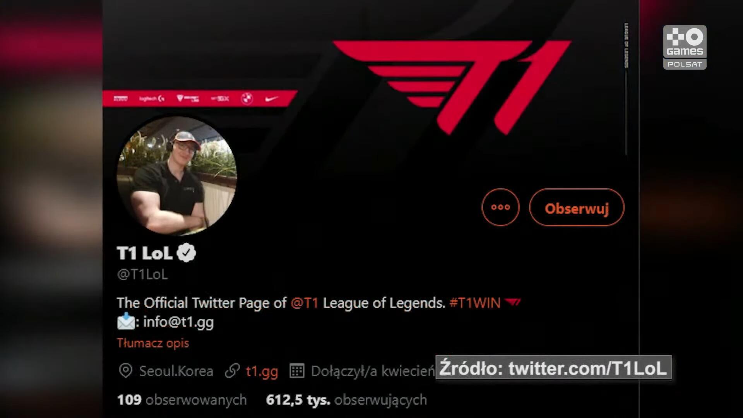Click the location pin icon
The image size is (743, 418).
point(125,371)
